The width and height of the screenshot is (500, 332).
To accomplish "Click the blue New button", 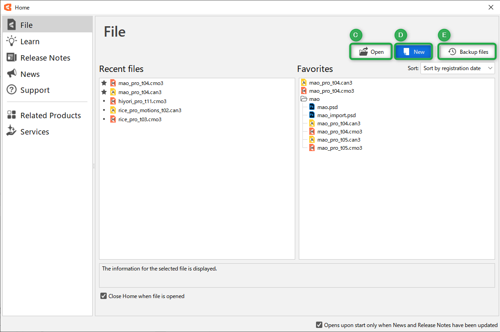I will tap(414, 52).
